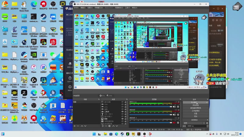
Task: Open the Windows Start menu
Action: click(x=94, y=134)
